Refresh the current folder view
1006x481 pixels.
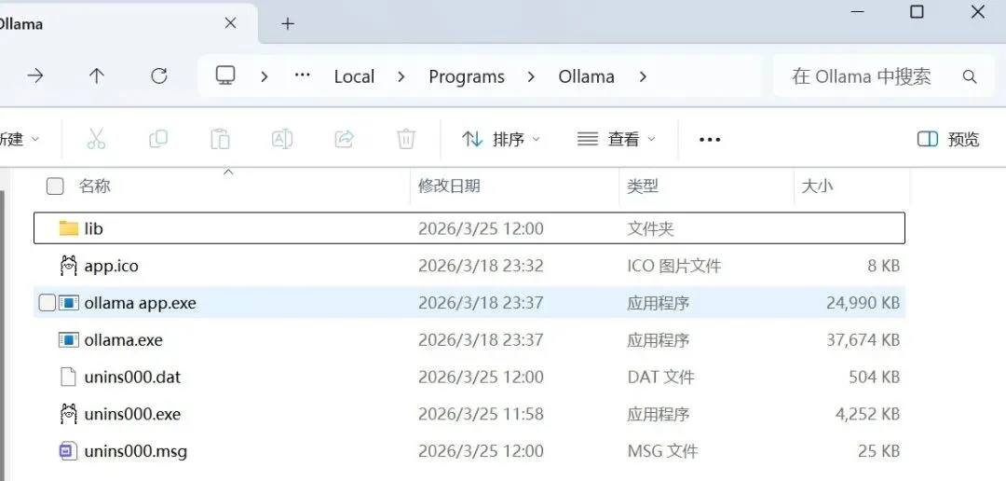159,76
